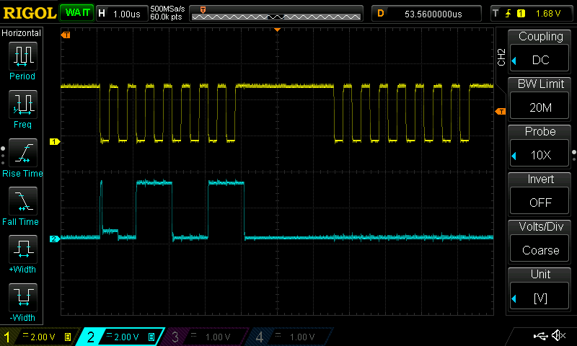The height and width of the screenshot is (346, 577).
Task: Click the yellow channel 1 ground marker
Action: [x=55, y=141]
